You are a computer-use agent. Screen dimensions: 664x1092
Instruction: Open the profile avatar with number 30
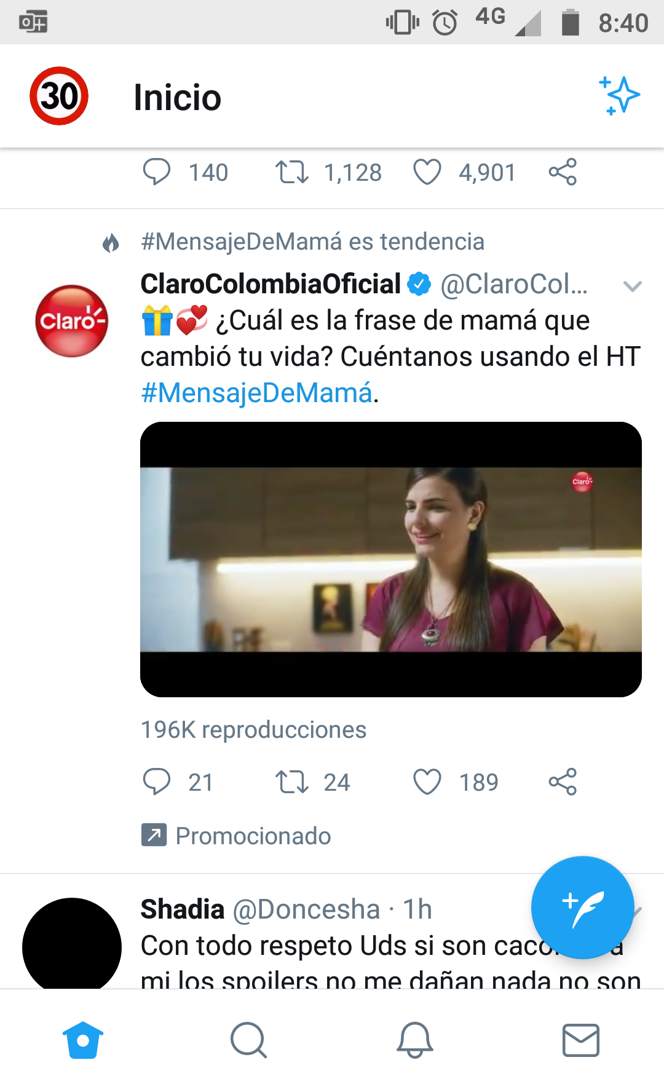[x=59, y=96]
